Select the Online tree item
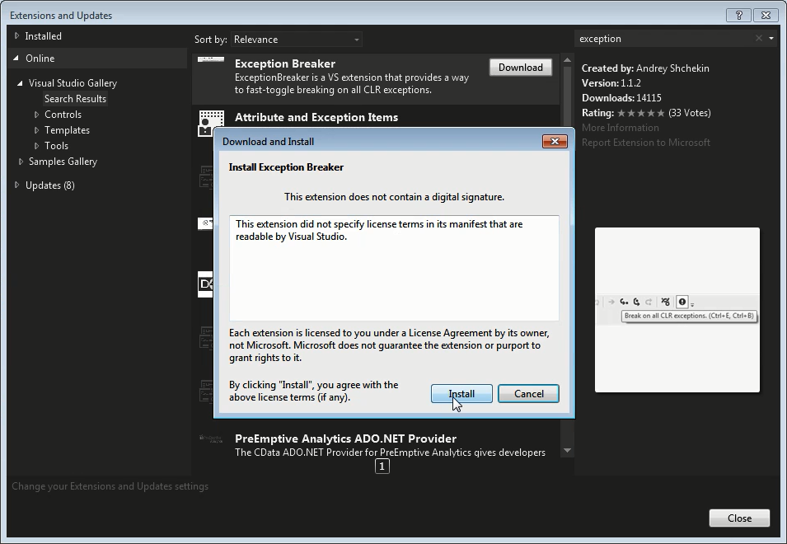This screenshot has width=787, height=544. pos(40,59)
